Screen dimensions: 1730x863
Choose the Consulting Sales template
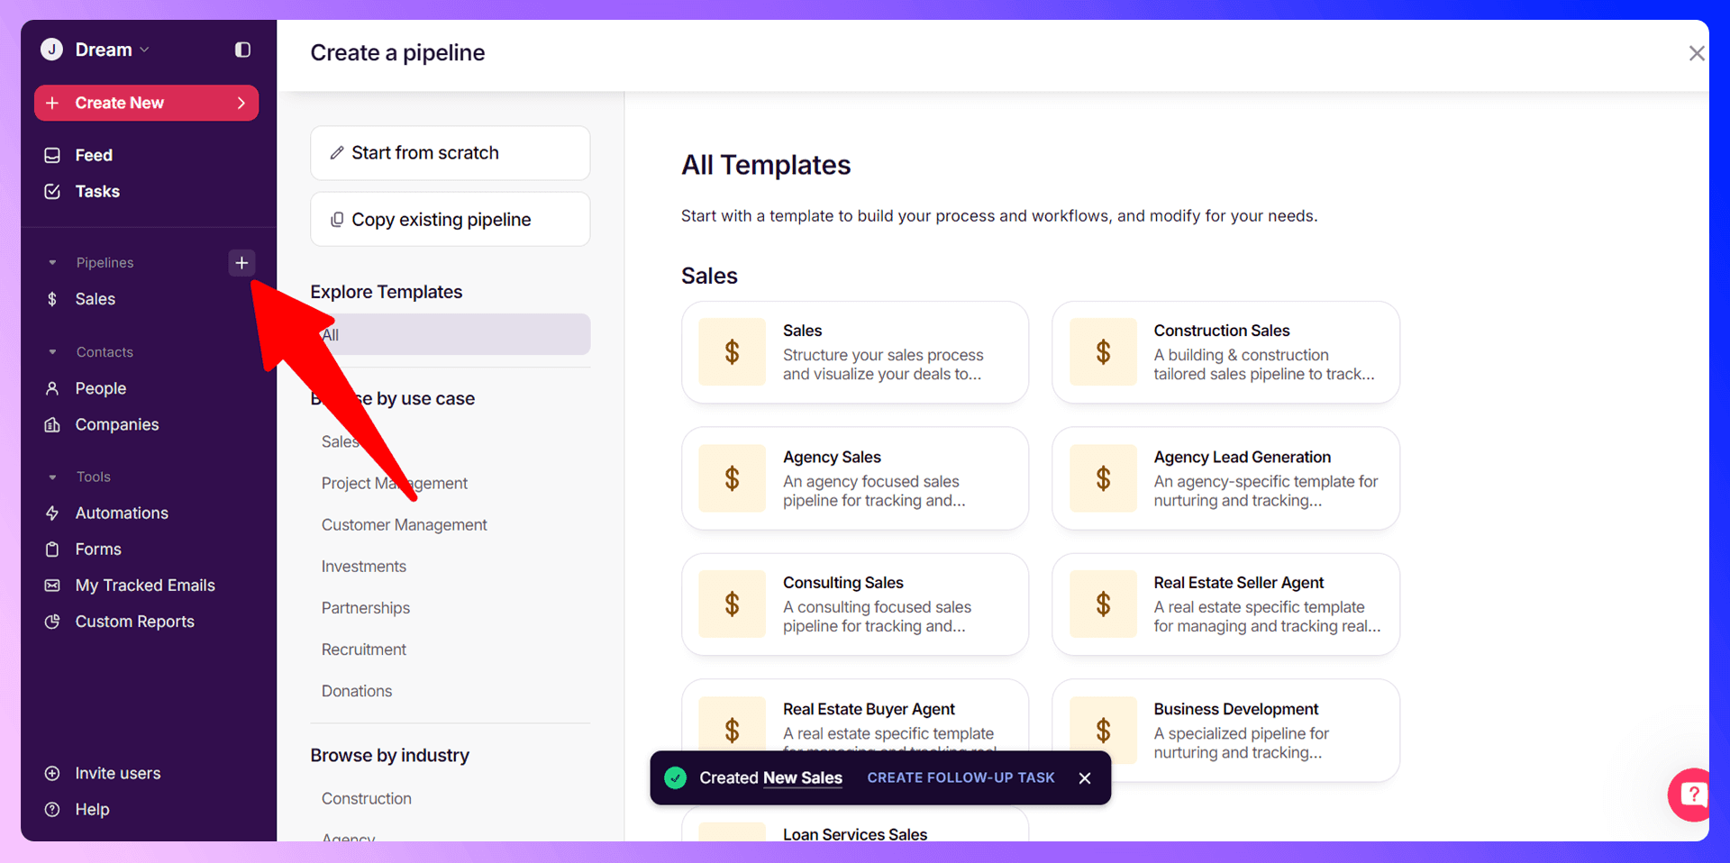pos(855,604)
